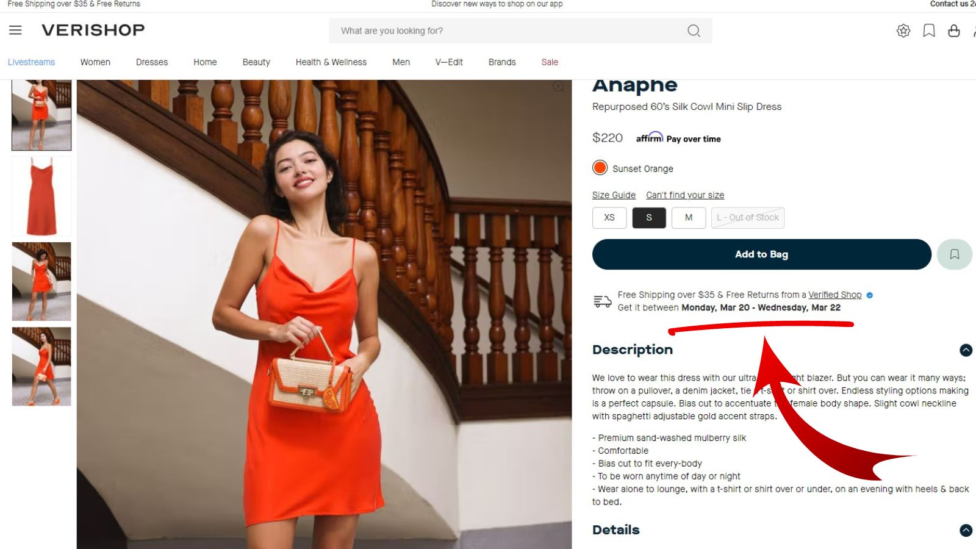Open the hamburger navigation menu
The width and height of the screenshot is (976, 549).
[x=15, y=30]
